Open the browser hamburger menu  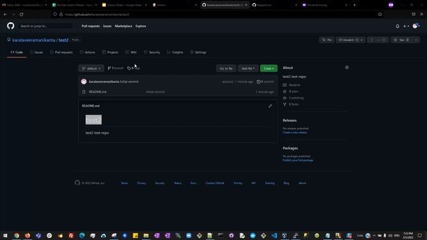422,15
